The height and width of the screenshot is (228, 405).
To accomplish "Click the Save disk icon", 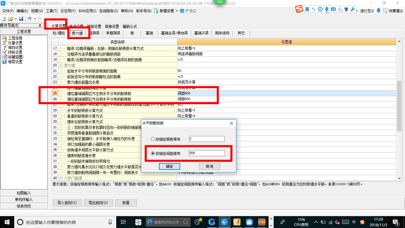I will [21, 19].
